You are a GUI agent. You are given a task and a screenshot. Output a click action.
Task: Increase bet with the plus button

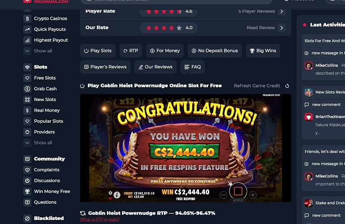(x=253, y=195)
